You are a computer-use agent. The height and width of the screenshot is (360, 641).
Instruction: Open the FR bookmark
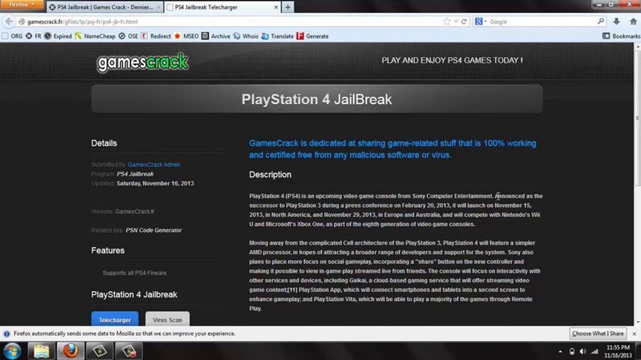[34, 36]
